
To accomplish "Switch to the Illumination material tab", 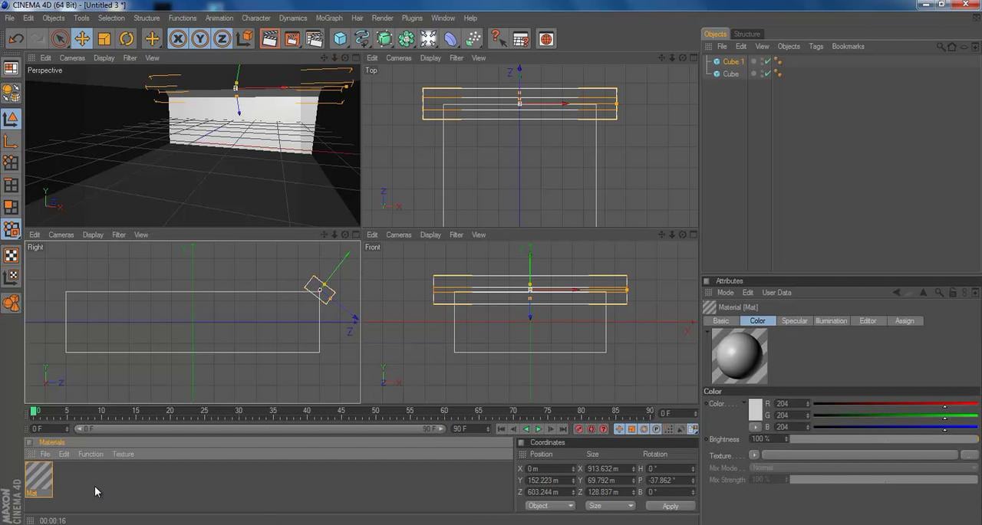I will click(831, 321).
